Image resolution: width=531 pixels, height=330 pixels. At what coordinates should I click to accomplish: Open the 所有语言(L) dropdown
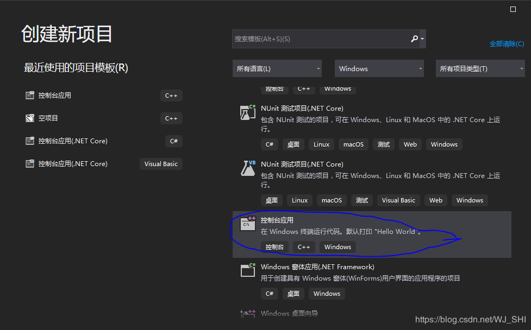tap(277, 68)
